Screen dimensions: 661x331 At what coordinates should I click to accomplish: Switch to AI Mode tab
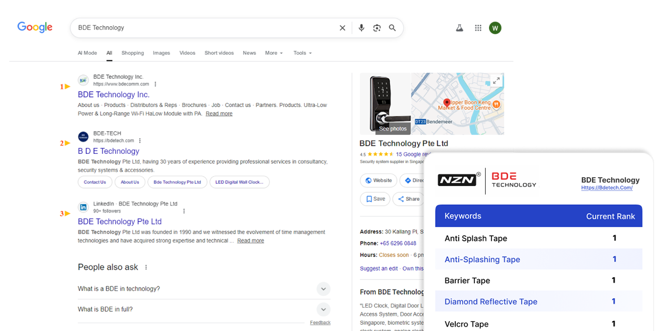(x=87, y=53)
